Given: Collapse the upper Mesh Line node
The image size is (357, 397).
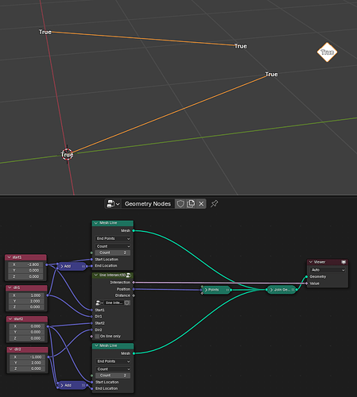Looking at the screenshot, I should (96, 223).
